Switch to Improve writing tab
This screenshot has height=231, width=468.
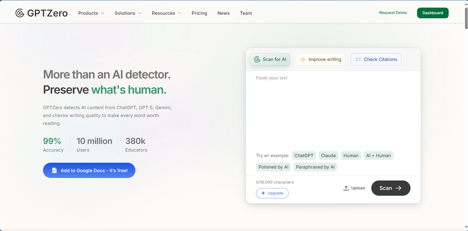tap(320, 59)
